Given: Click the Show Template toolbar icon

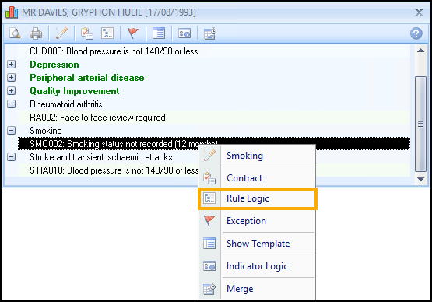Looking at the screenshot, I should tap(159, 33).
